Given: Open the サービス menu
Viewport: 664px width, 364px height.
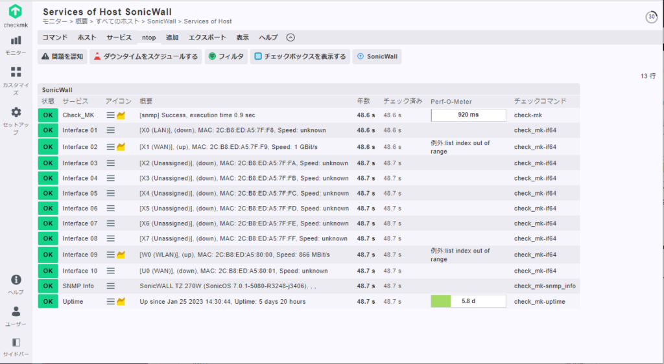Looking at the screenshot, I should pyautogui.click(x=119, y=37).
